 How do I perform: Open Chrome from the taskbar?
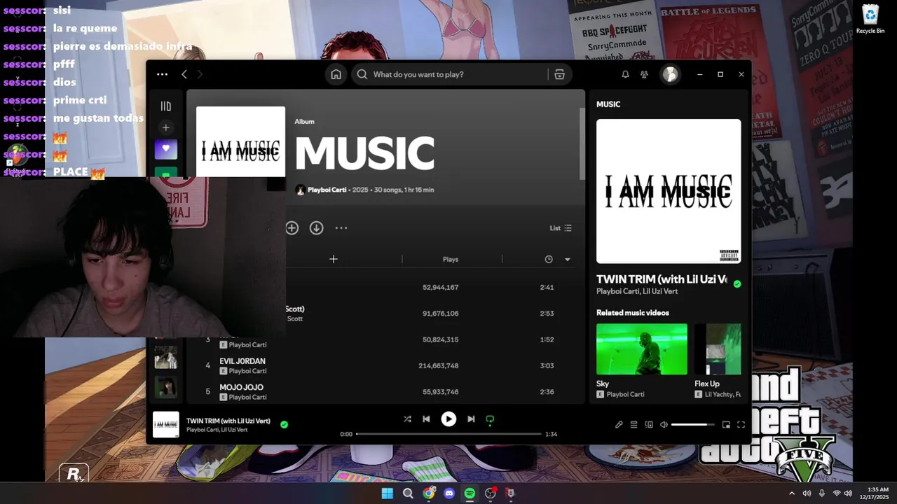(x=429, y=493)
